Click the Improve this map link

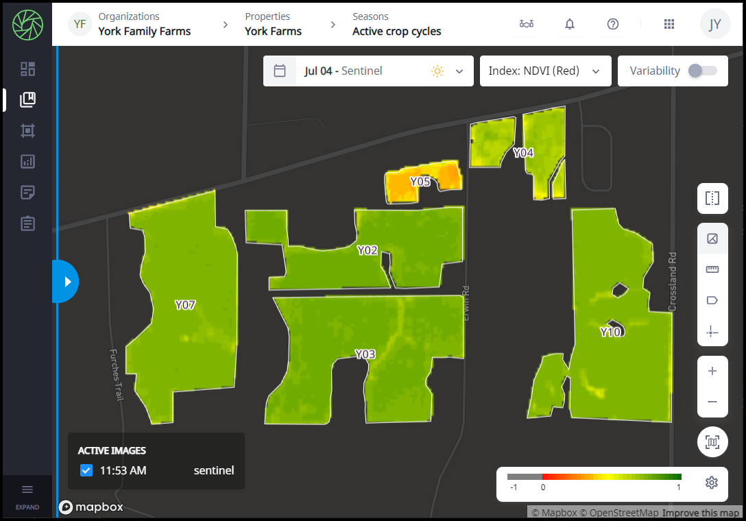(x=700, y=513)
